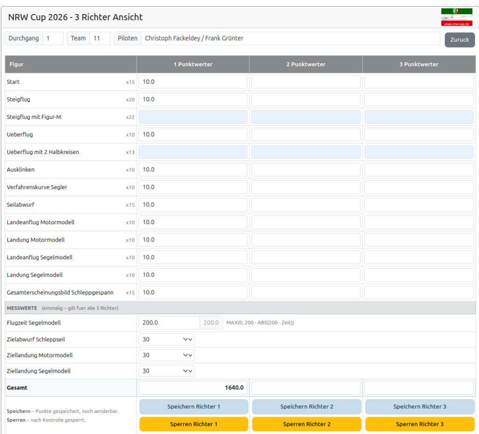The image size is (479, 434).
Task: Lock scores with Sperren Richter 1
Action: (194, 424)
